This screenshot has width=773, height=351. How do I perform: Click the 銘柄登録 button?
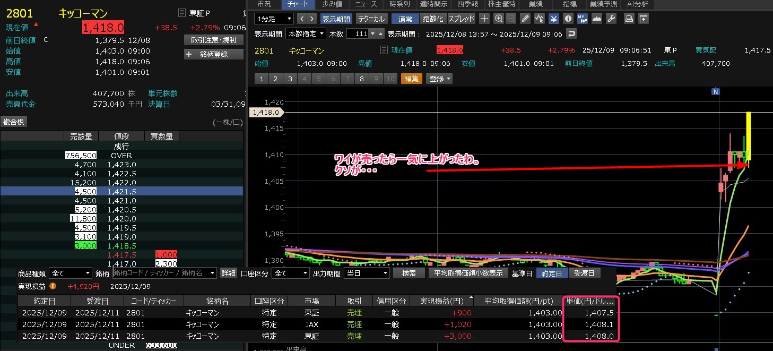[214, 54]
